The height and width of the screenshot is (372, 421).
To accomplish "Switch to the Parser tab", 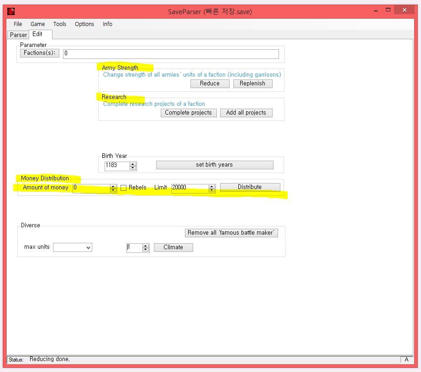I will click(x=18, y=35).
